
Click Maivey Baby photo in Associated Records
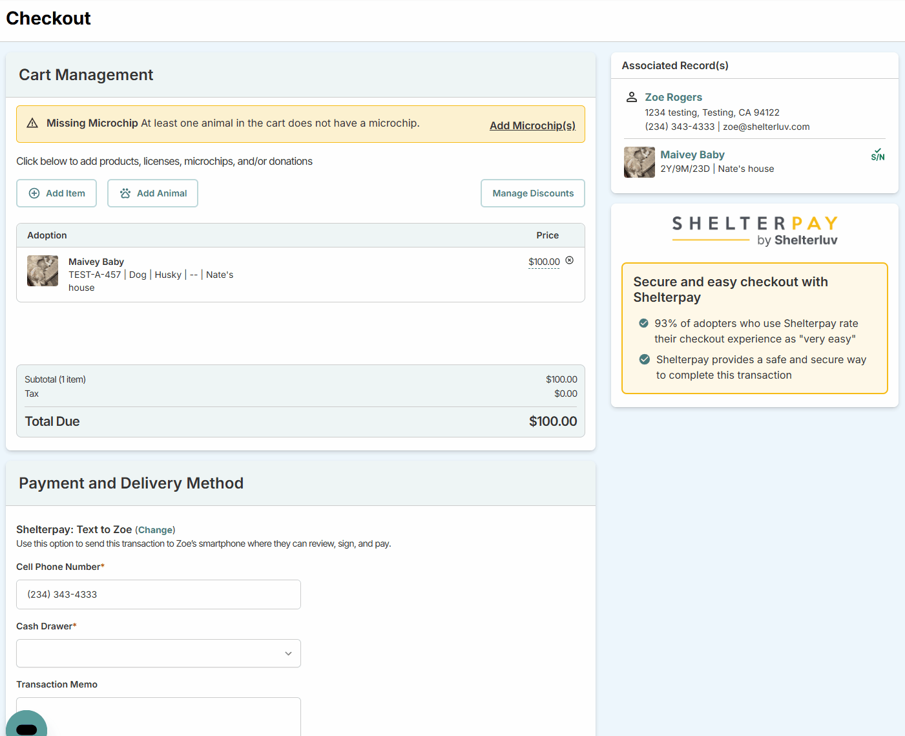640,162
